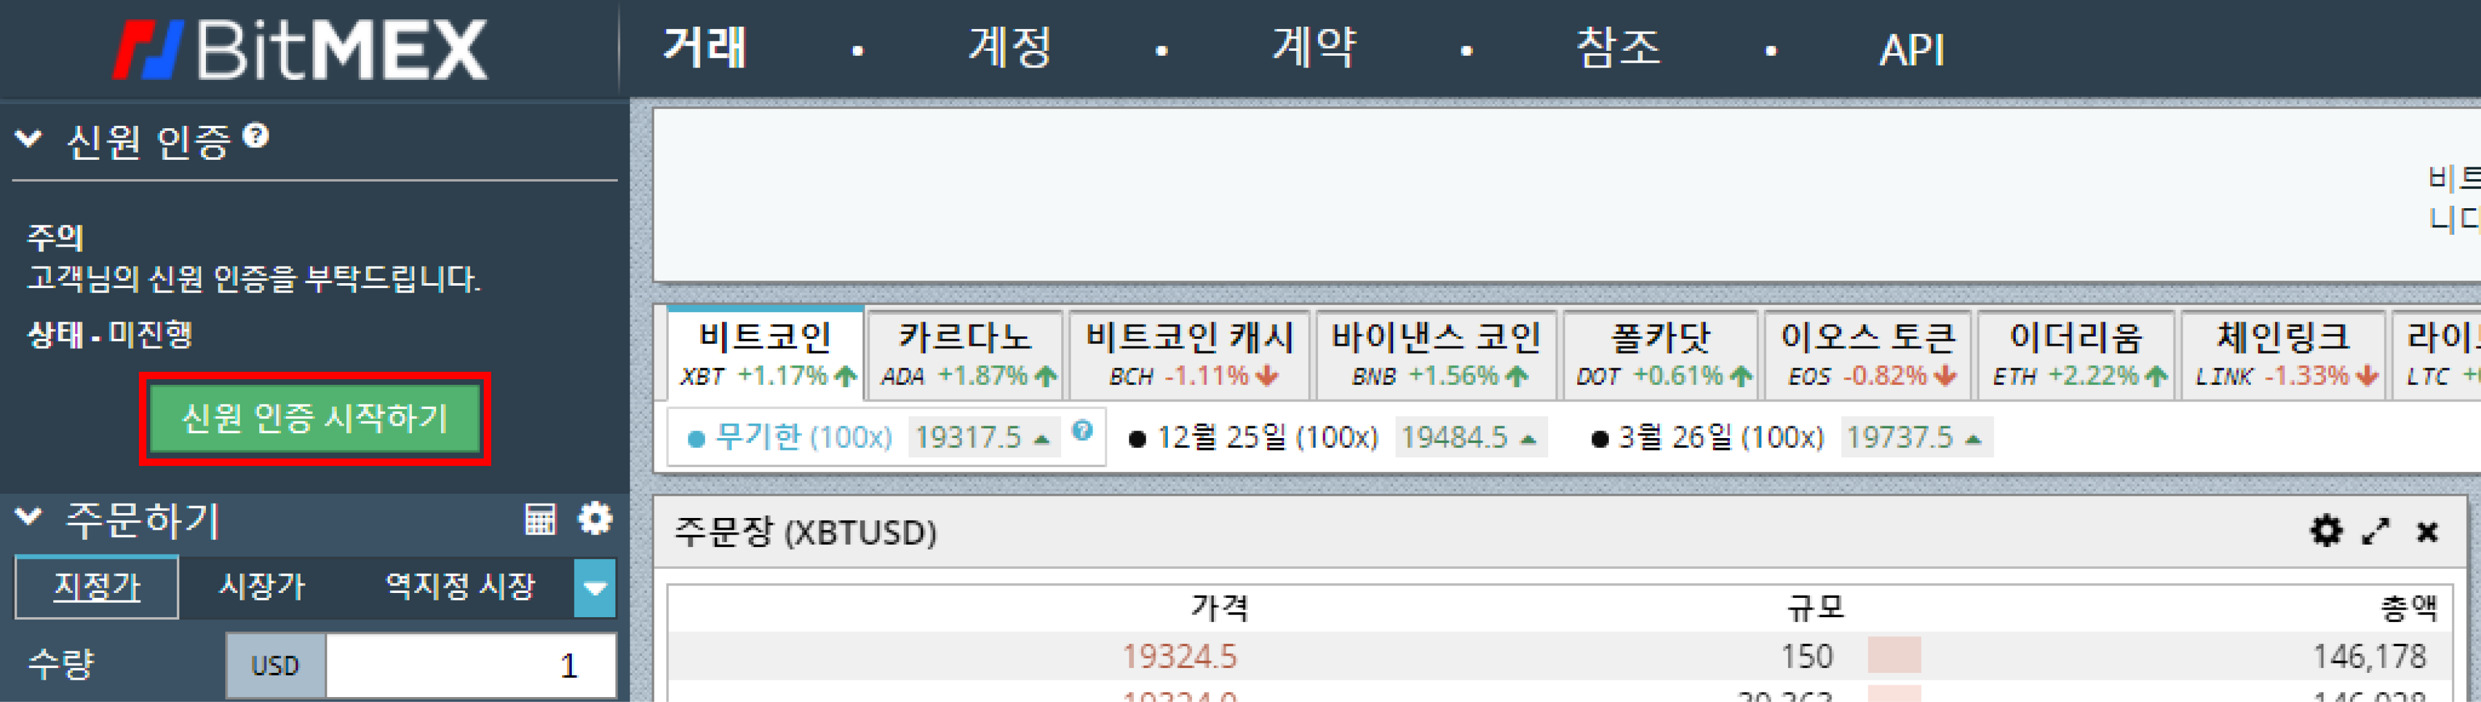Screen dimensions: 2481x702
Task: Select the 시장가 order type
Action: click(x=261, y=586)
